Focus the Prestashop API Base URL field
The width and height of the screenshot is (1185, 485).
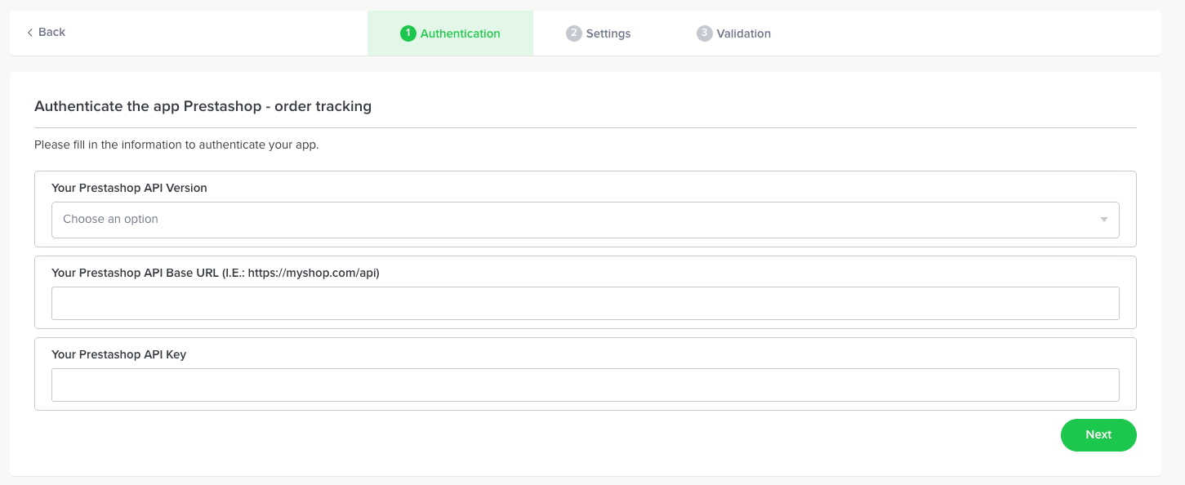tap(585, 303)
